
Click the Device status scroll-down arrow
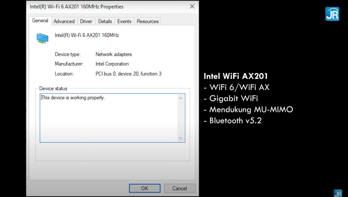(x=181, y=138)
